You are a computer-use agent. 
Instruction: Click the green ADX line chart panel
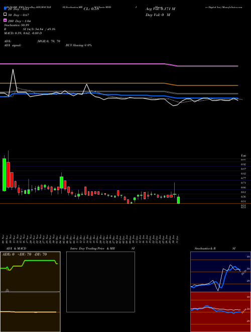click(30, 272)
